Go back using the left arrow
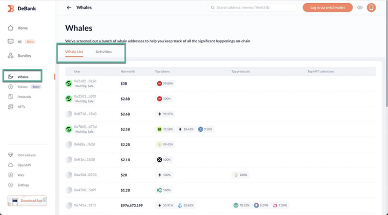The height and width of the screenshot is (215, 388). click(x=69, y=8)
